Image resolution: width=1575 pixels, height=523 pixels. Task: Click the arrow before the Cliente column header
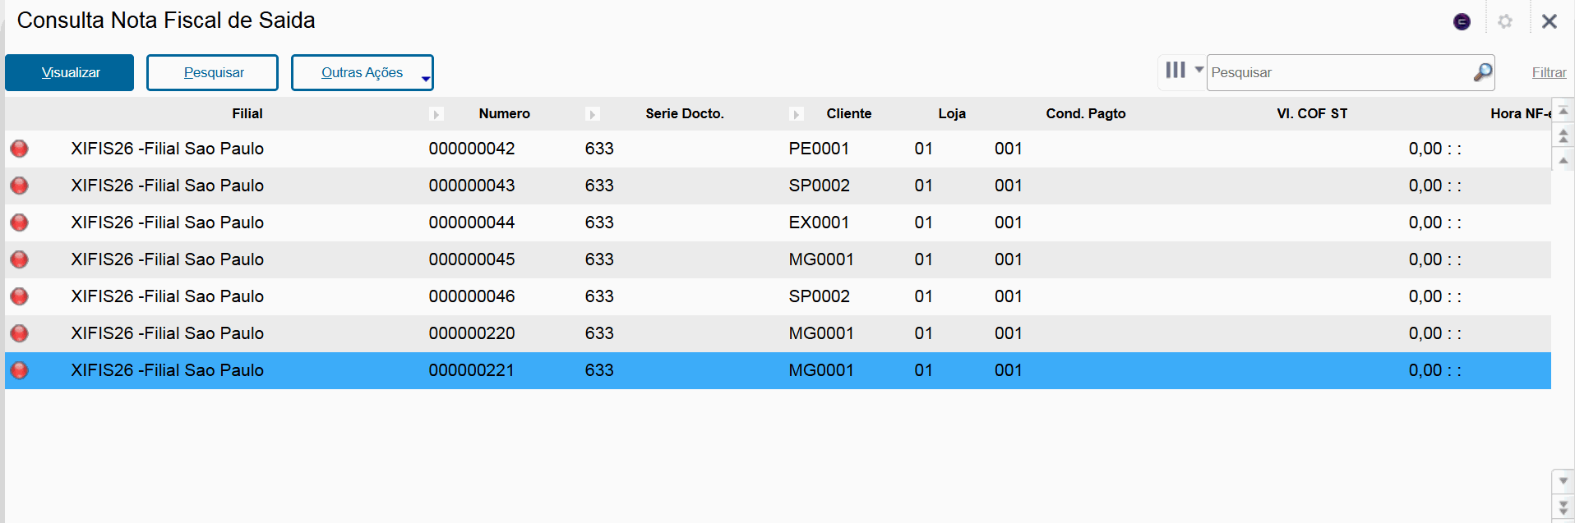coord(796,114)
